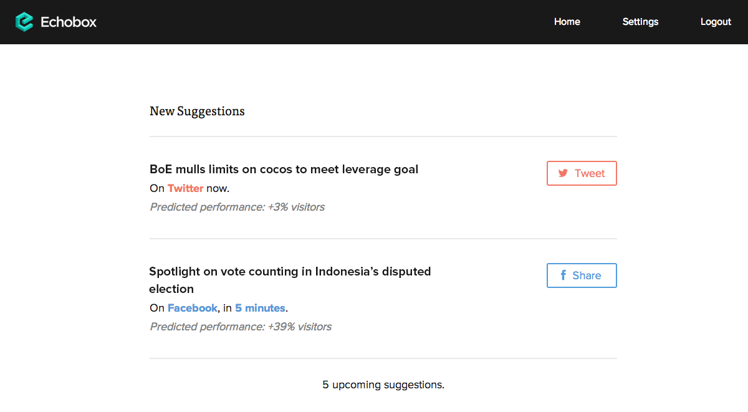Click the blue Facebook link
748x412 pixels.
tap(193, 308)
